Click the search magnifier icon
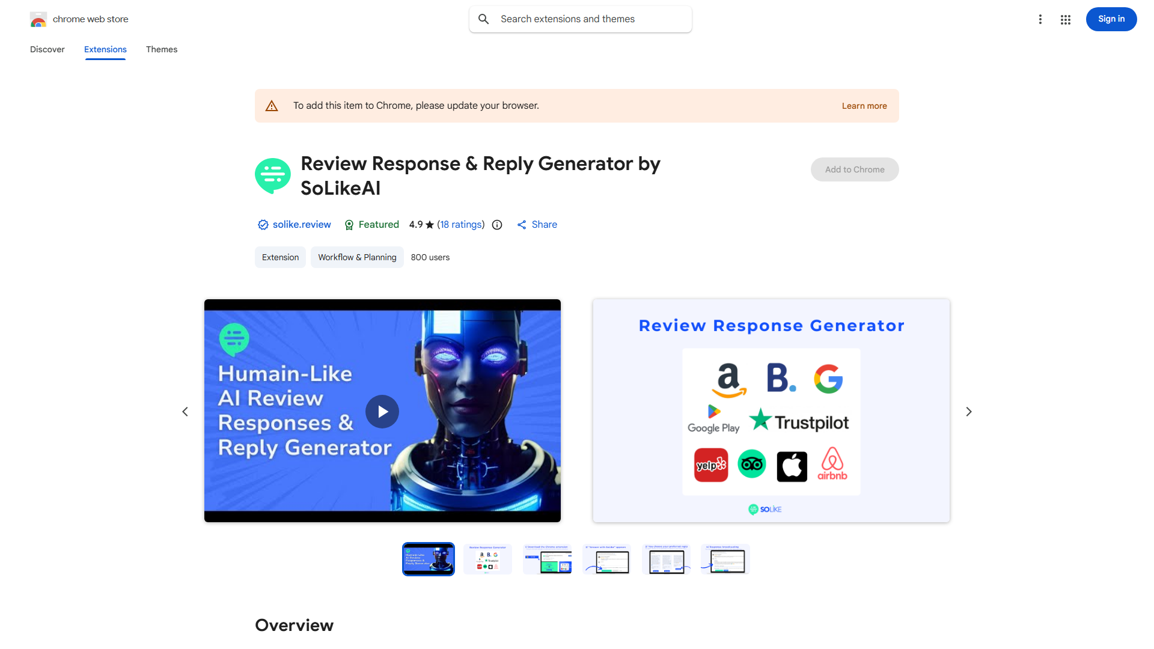 click(x=484, y=19)
